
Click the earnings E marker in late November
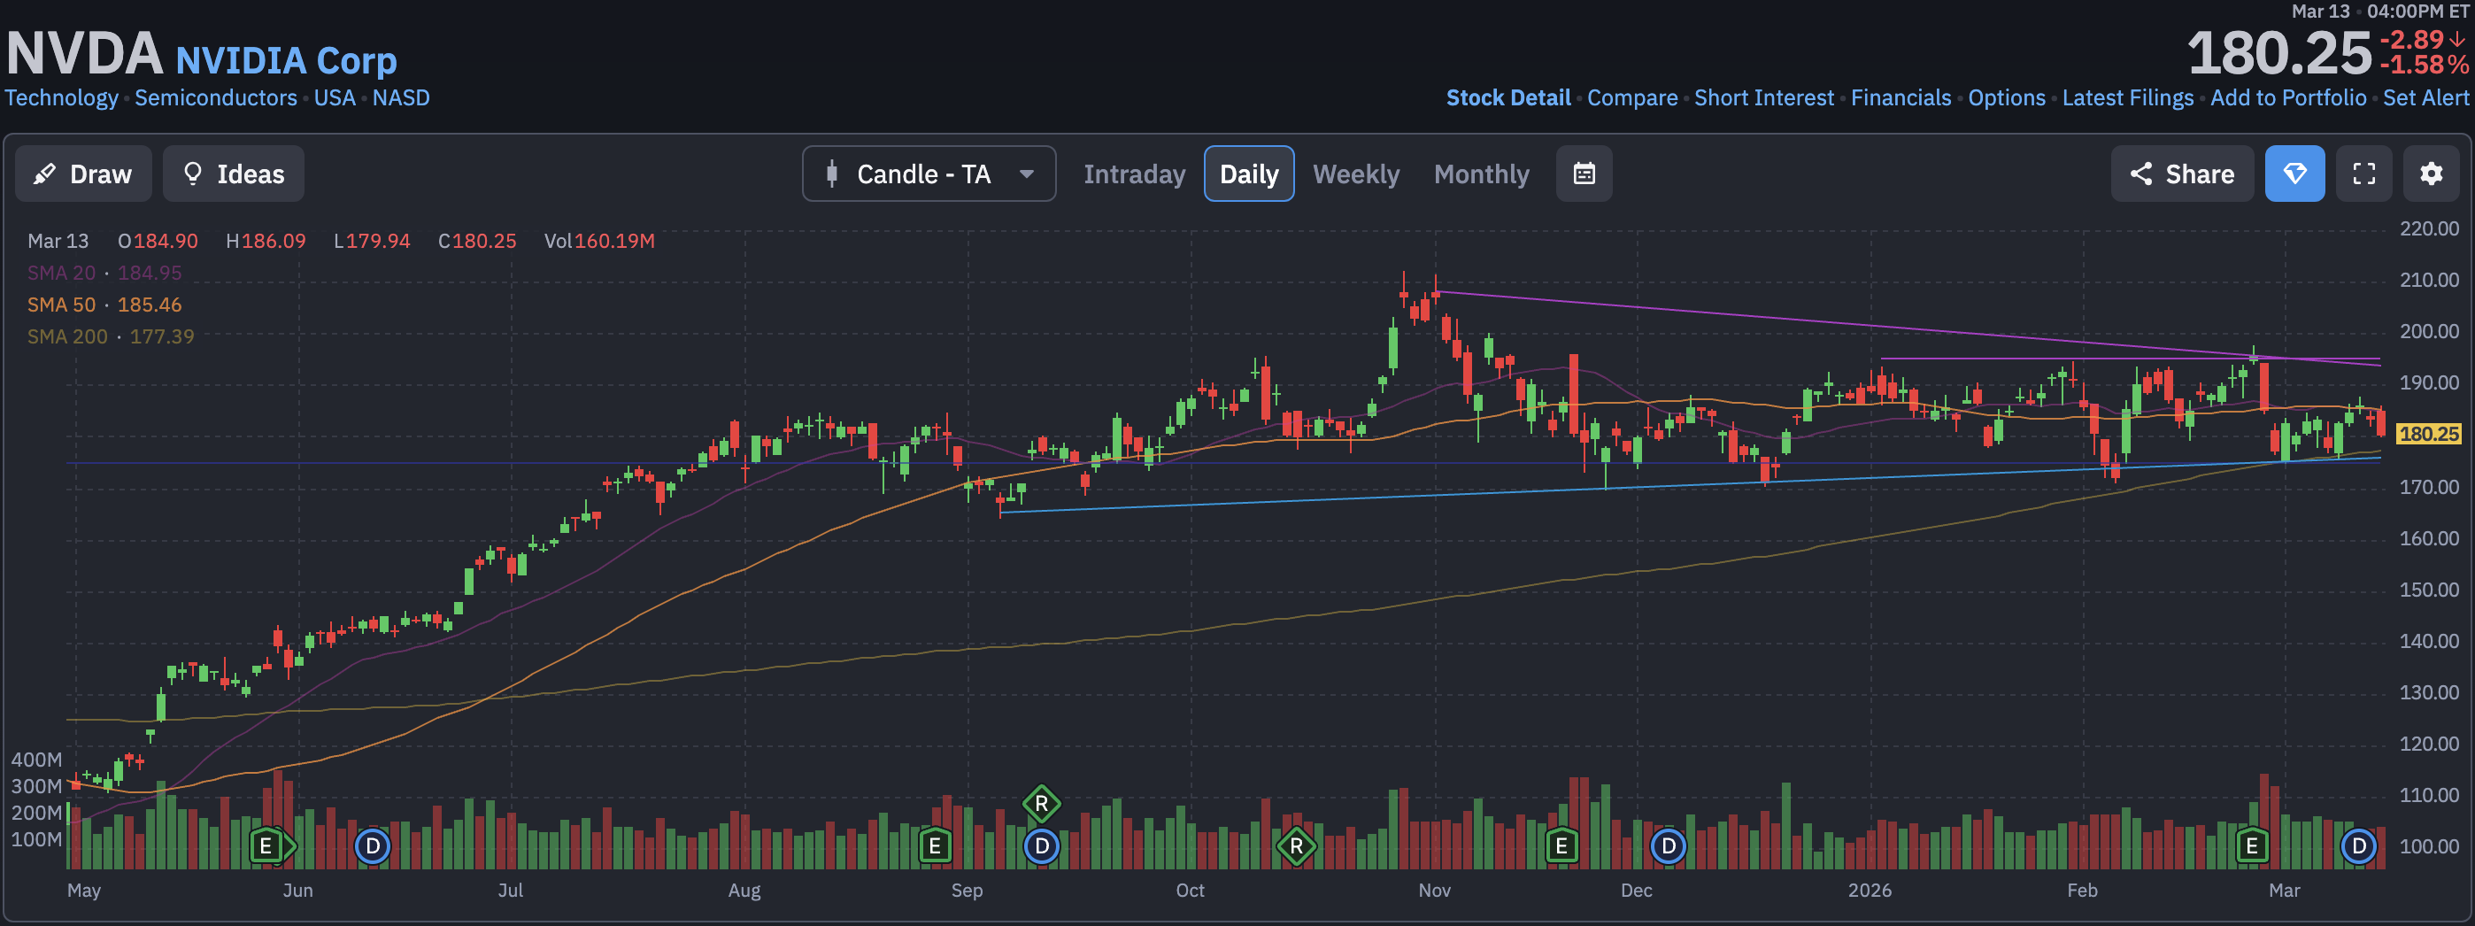pyautogui.click(x=1561, y=846)
